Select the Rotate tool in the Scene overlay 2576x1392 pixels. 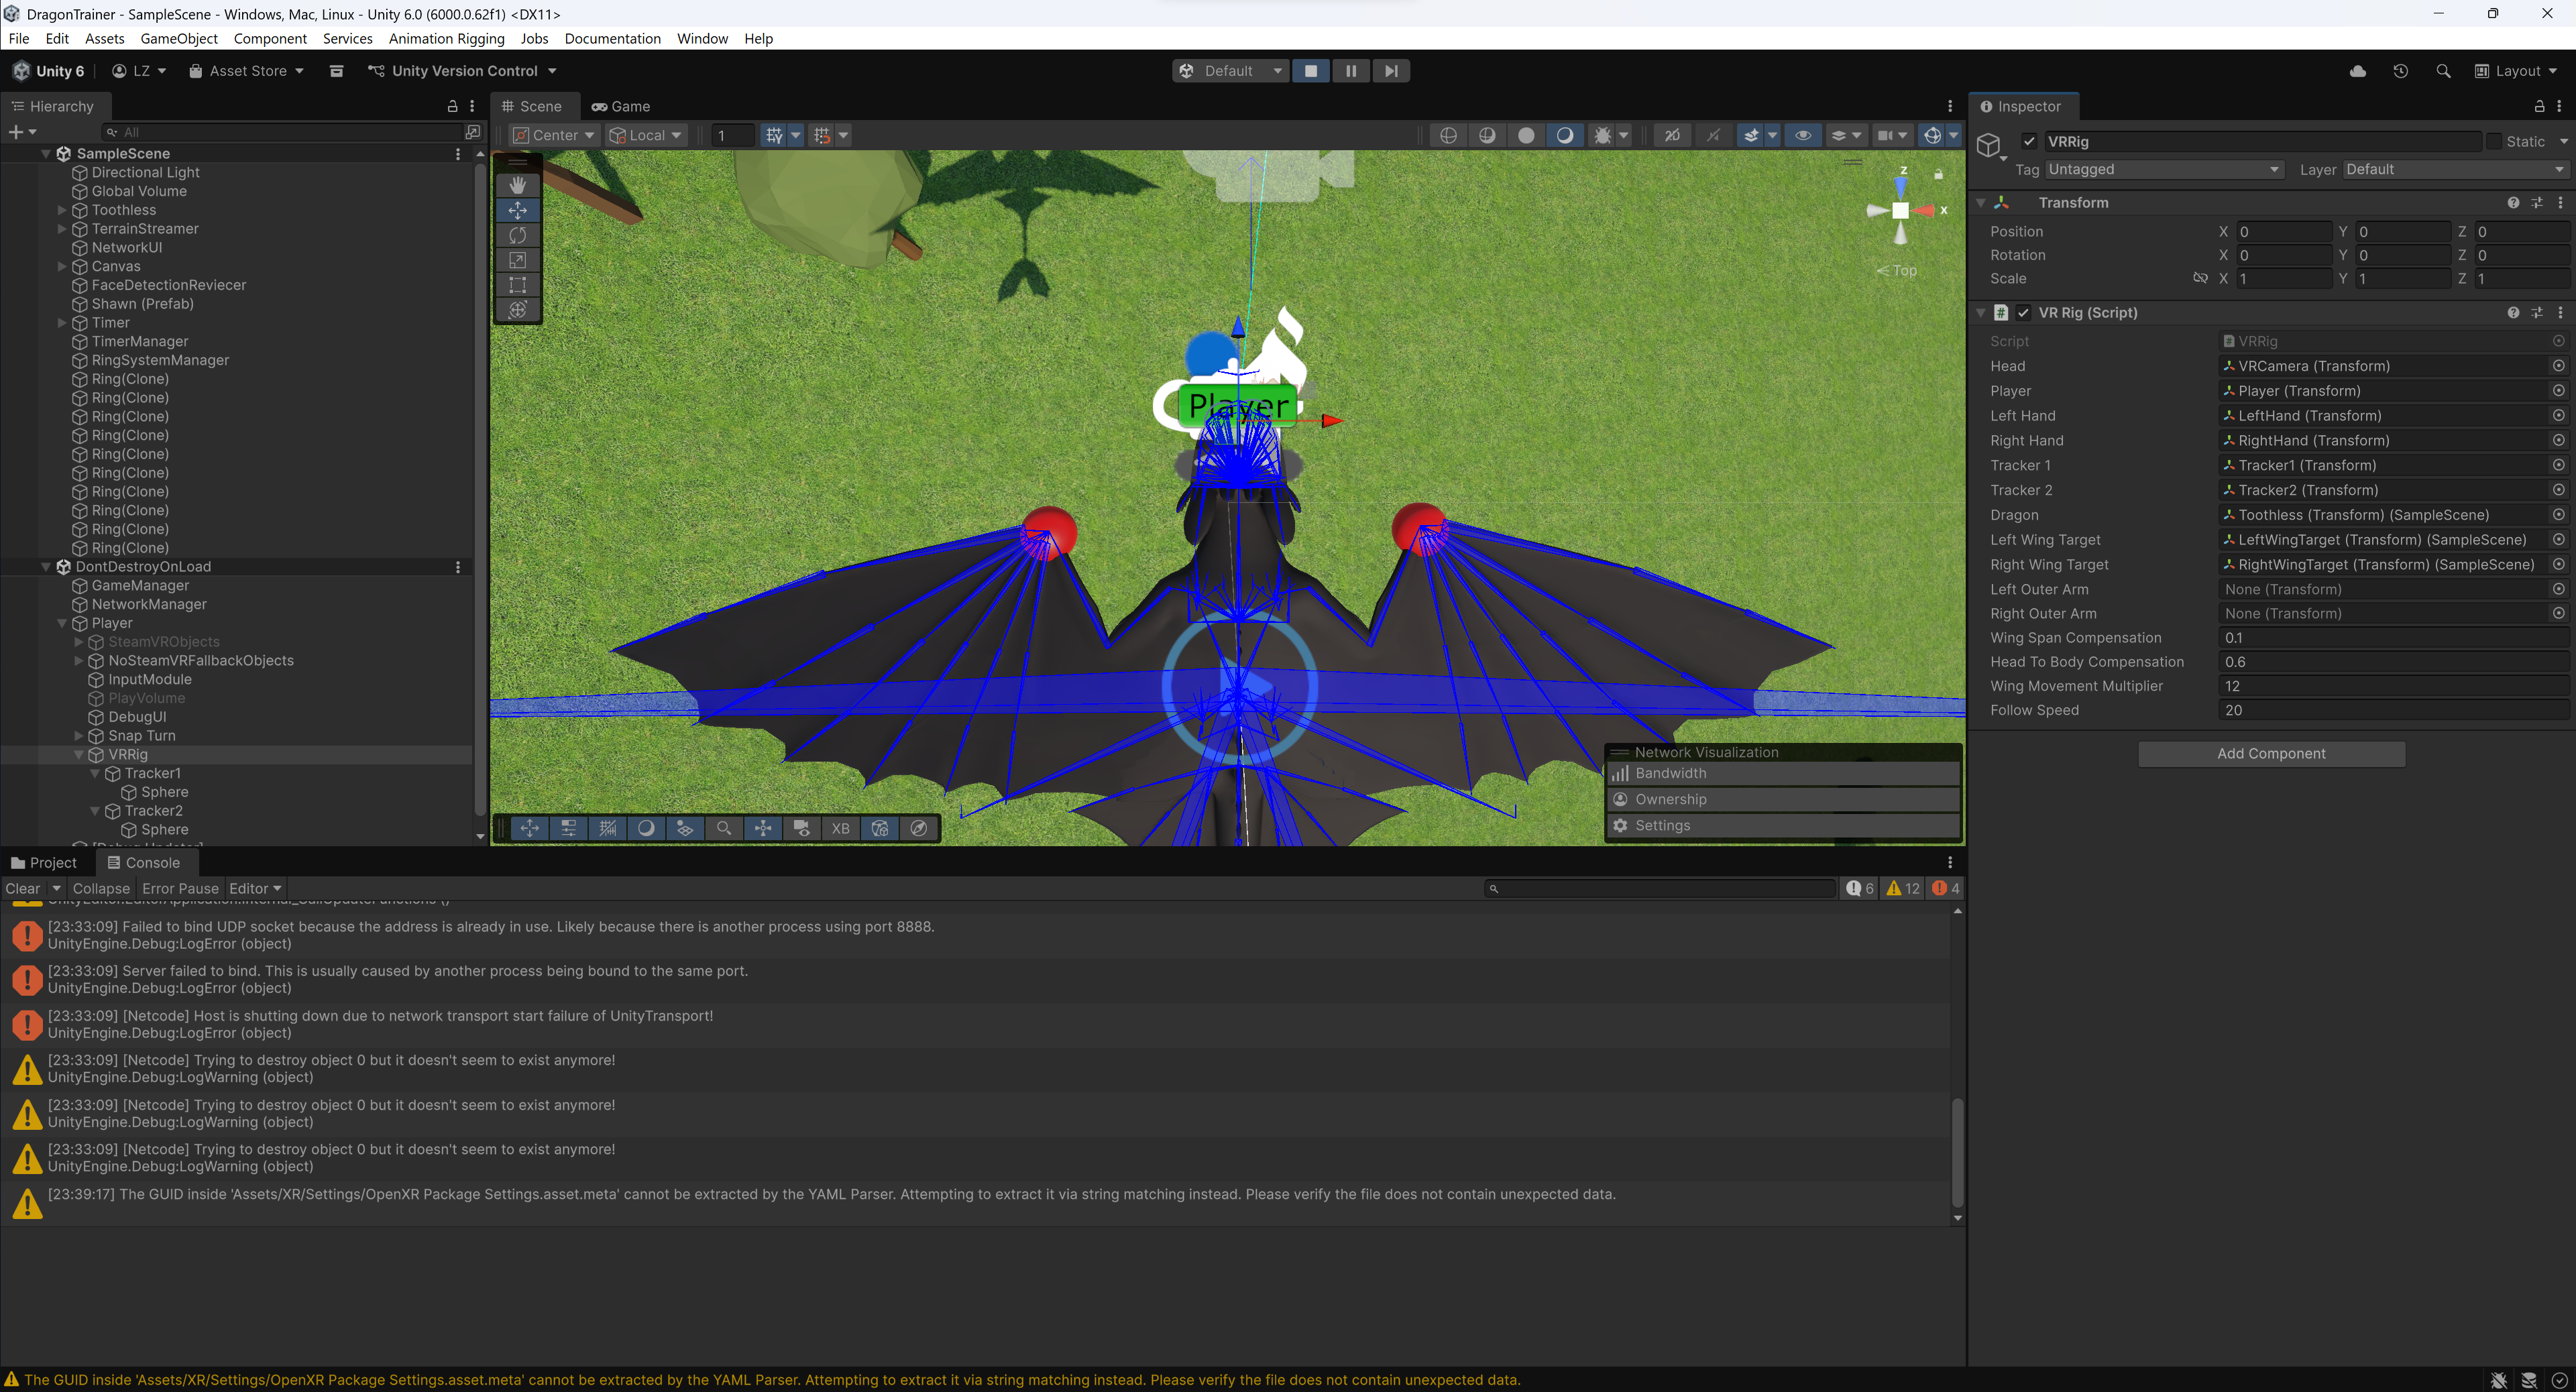518,235
